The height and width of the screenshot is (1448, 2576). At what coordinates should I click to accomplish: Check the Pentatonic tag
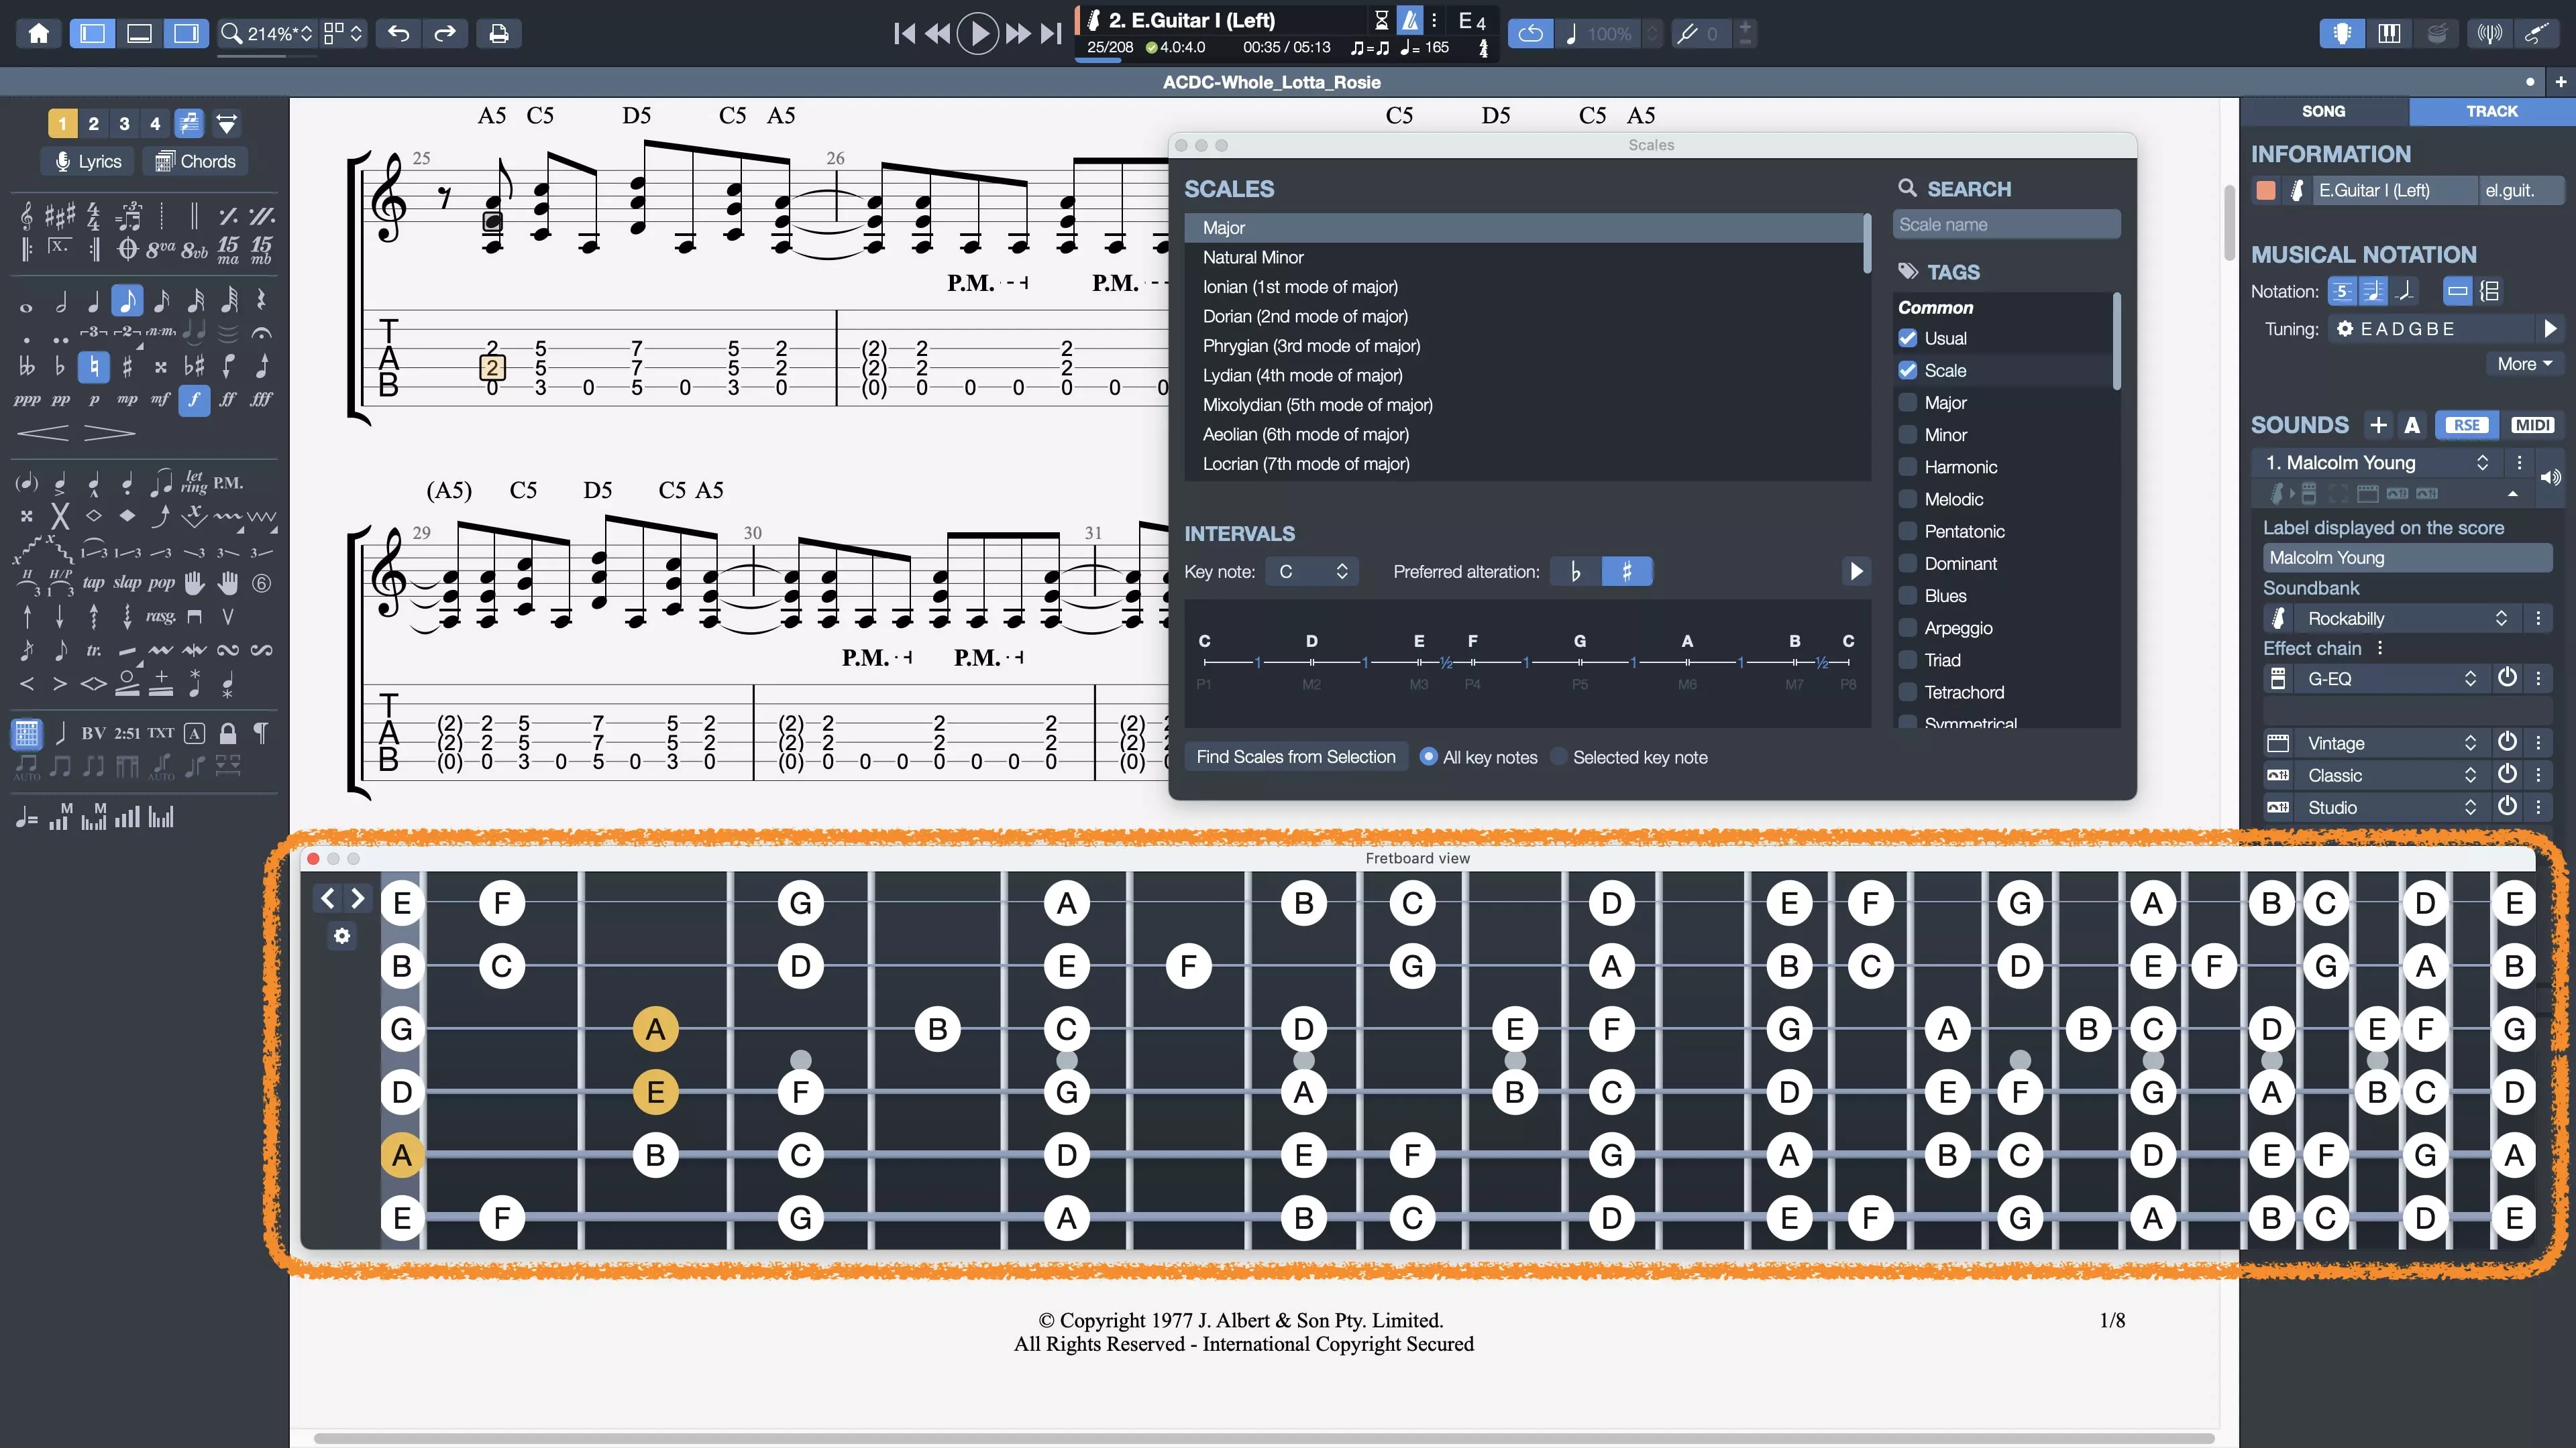1908,532
